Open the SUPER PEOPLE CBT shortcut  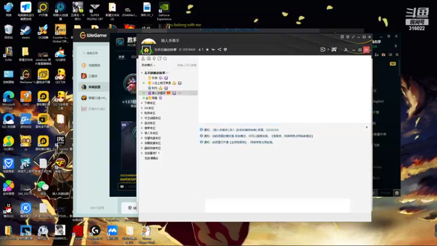tap(95, 11)
